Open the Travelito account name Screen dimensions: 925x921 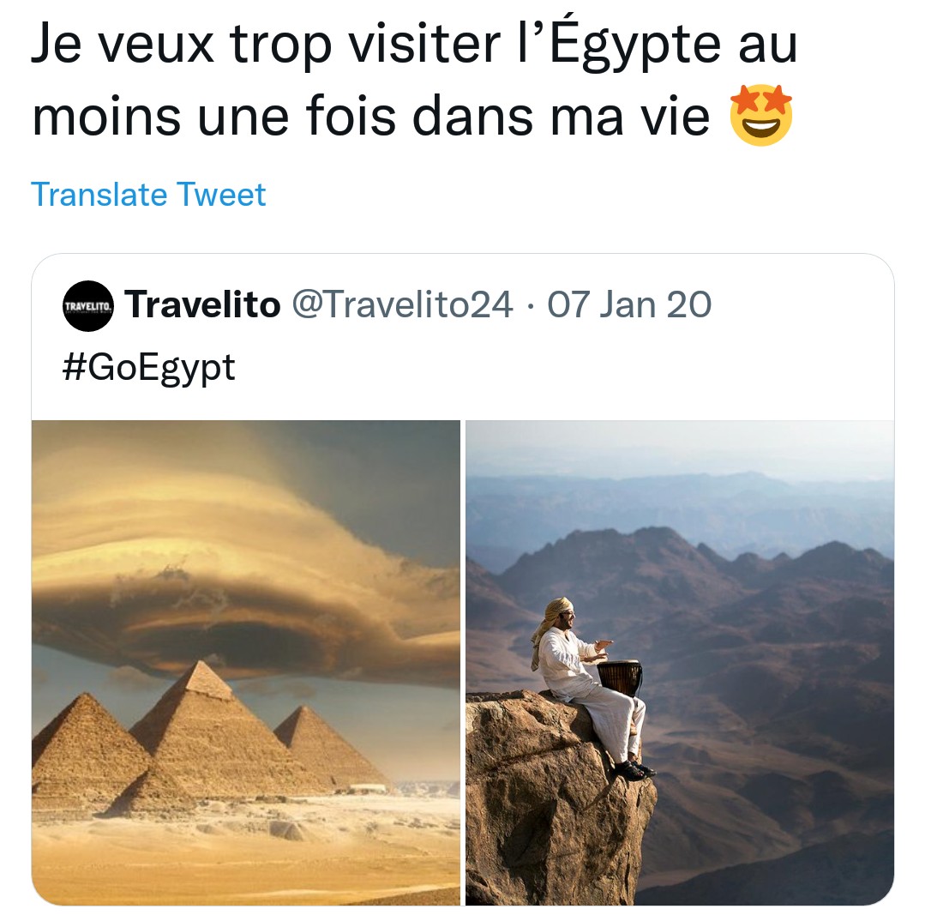(202, 304)
